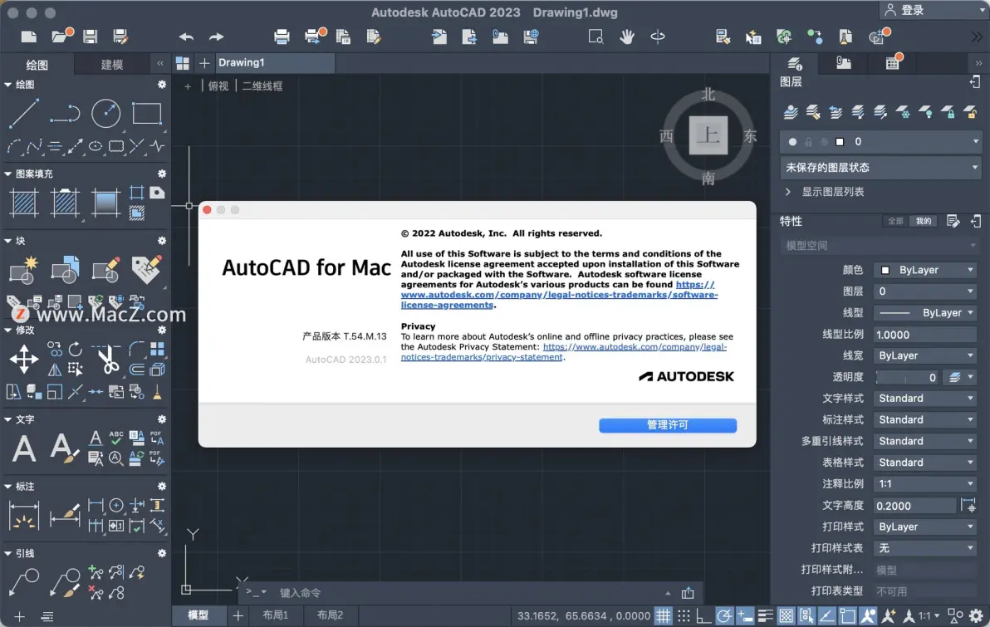990x627 pixels.
Task: Open the 线型 ByLayer dropdown
Action: point(925,312)
